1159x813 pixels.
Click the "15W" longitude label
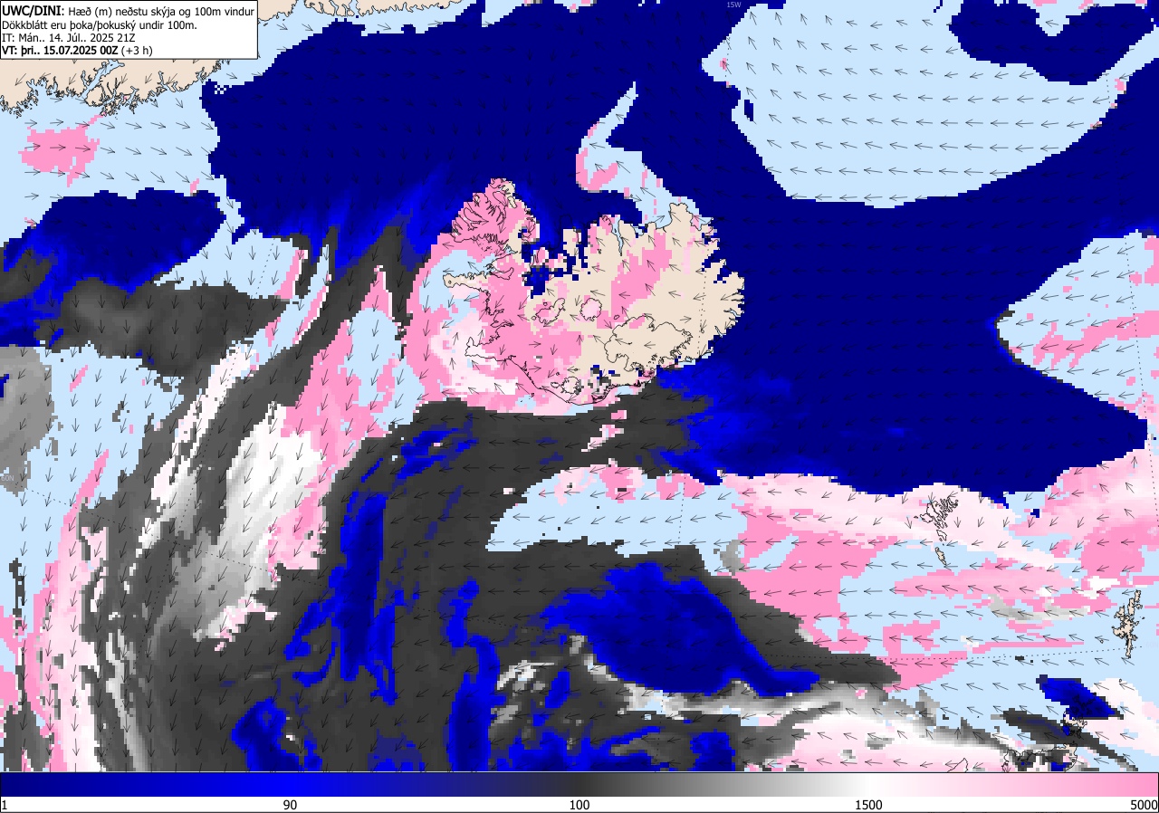click(733, 5)
